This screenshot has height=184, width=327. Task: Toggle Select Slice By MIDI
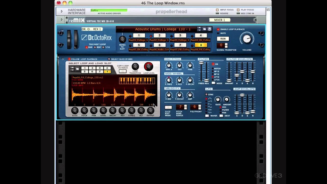(109, 59)
